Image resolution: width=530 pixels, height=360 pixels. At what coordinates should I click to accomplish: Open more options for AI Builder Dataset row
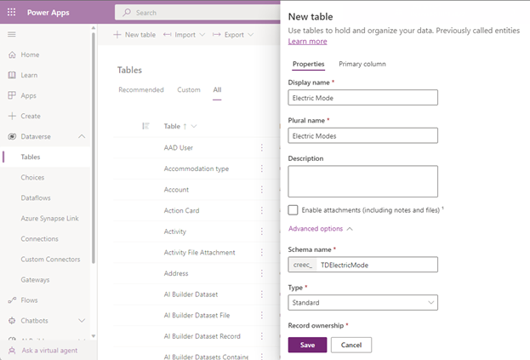(x=262, y=294)
